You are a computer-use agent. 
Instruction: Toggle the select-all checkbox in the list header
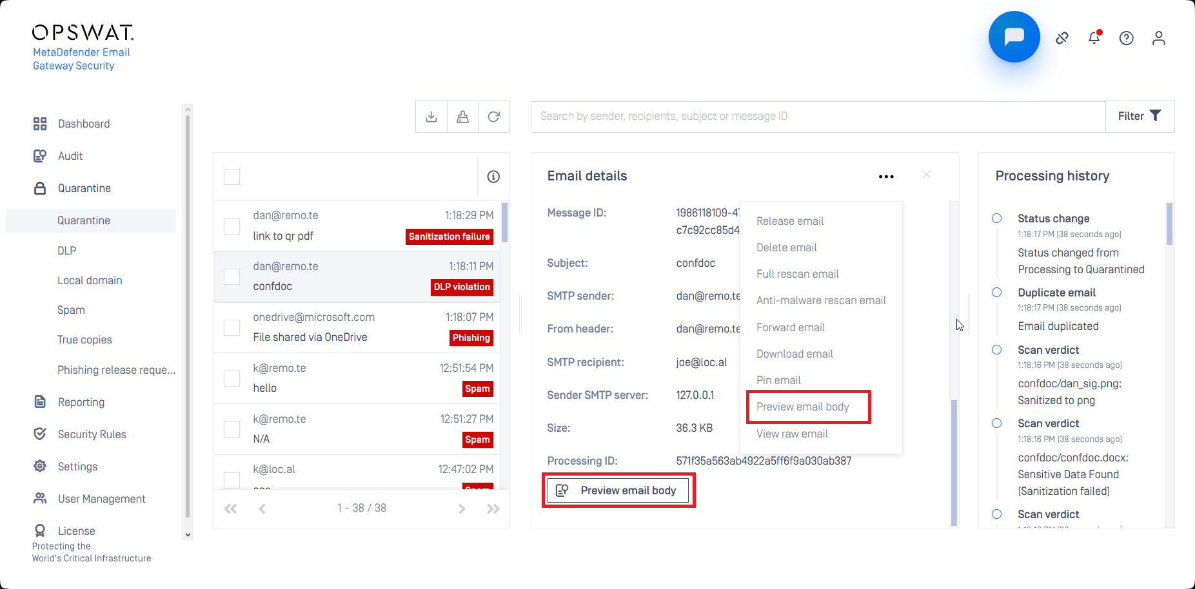point(232,177)
